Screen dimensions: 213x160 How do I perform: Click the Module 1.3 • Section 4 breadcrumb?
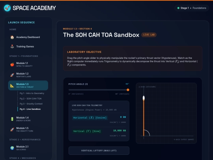77,29
